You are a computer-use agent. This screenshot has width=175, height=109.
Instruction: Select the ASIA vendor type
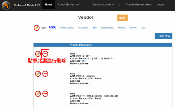coord(52,28)
